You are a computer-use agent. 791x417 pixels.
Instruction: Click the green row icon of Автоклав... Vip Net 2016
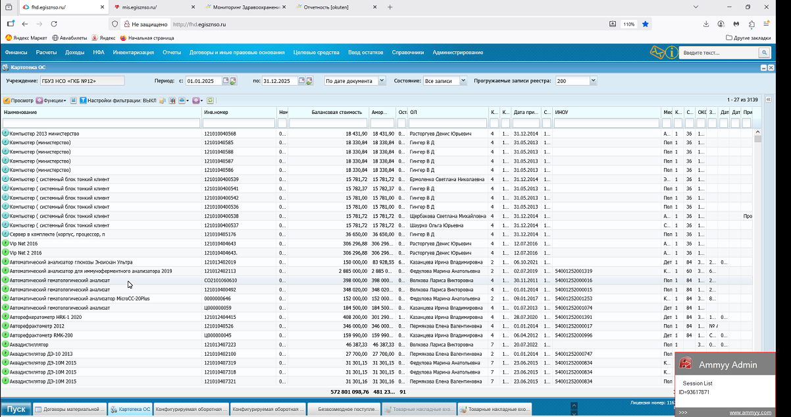[6, 243]
